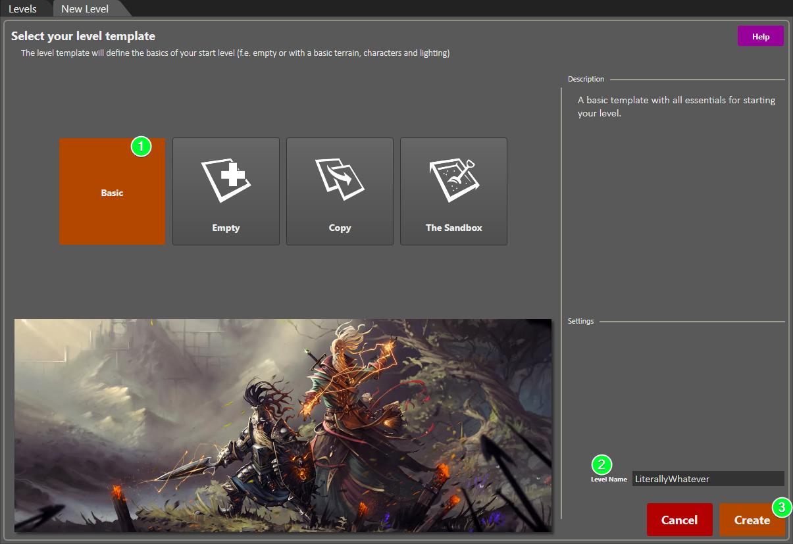Switch to the Levels tab
The height and width of the screenshot is (544, 793).
coord(23,9)
